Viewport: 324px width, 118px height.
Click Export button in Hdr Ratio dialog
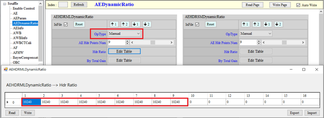click(x=294, y=113)
